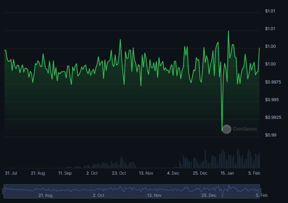Click the 2. Oct label in the navigator

click(x=98, y=195)
